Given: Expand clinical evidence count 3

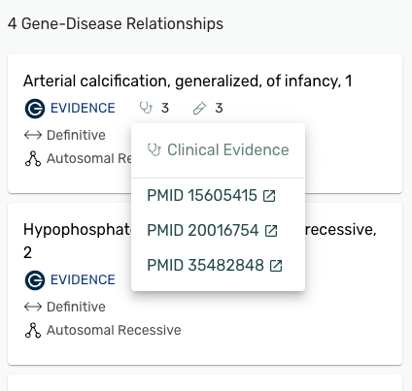Looking at the screenshot, I should tap(165, 108).
